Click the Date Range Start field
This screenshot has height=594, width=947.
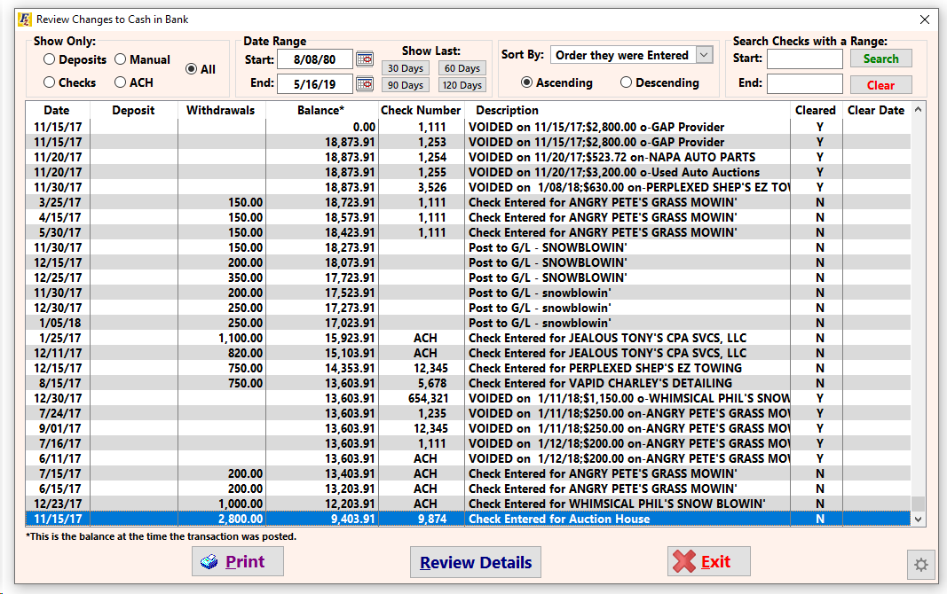click(x=315, y=59)
